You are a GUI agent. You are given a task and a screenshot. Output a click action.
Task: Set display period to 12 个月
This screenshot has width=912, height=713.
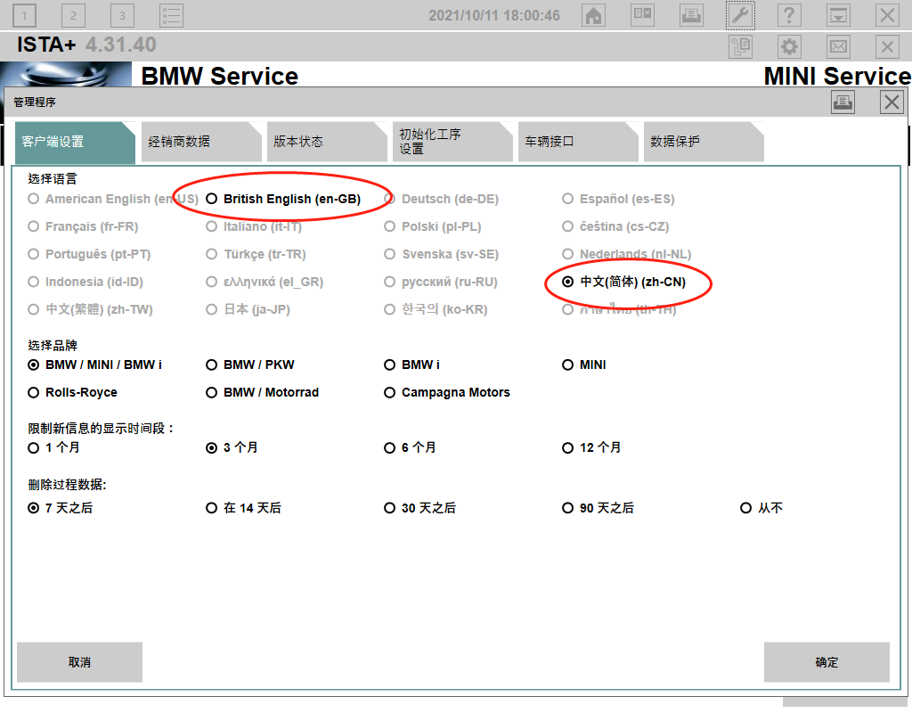tap(591, 447)
